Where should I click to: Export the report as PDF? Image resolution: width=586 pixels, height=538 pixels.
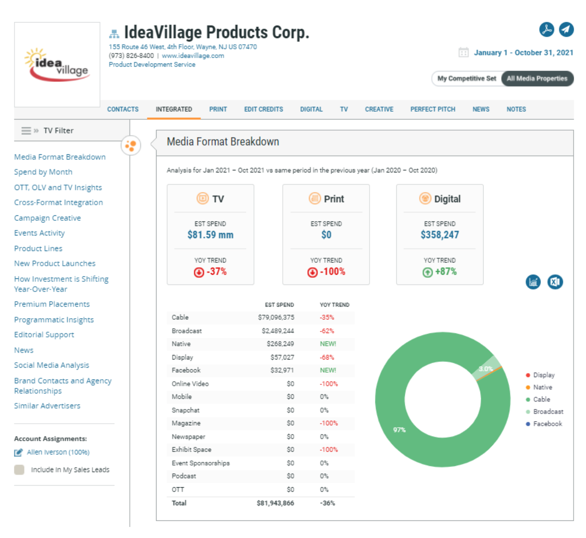click(x=546, y=29)
